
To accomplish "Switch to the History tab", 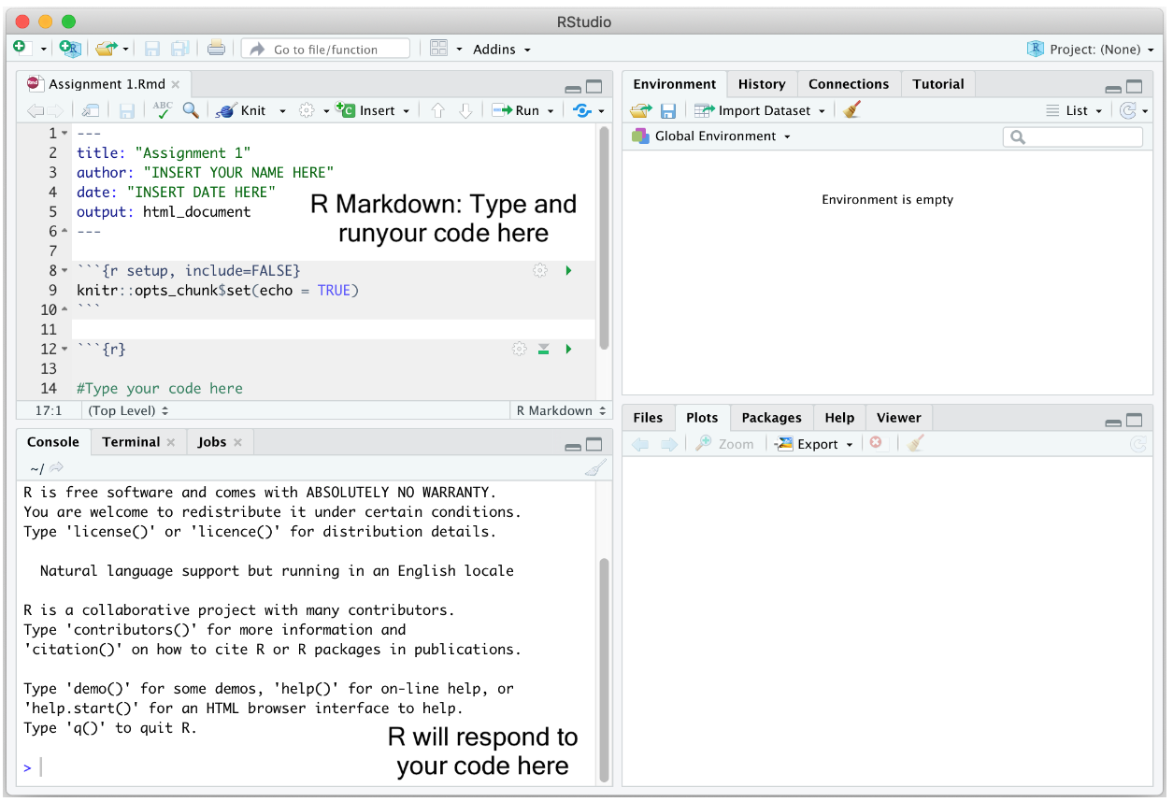I will click(x=762, y=84).
